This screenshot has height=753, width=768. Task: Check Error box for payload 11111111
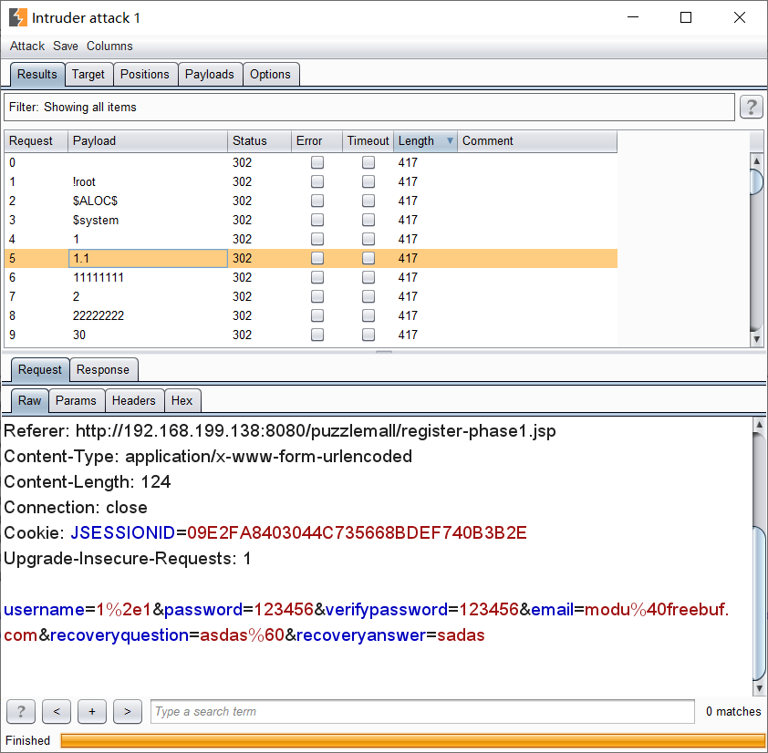point(317,277)
